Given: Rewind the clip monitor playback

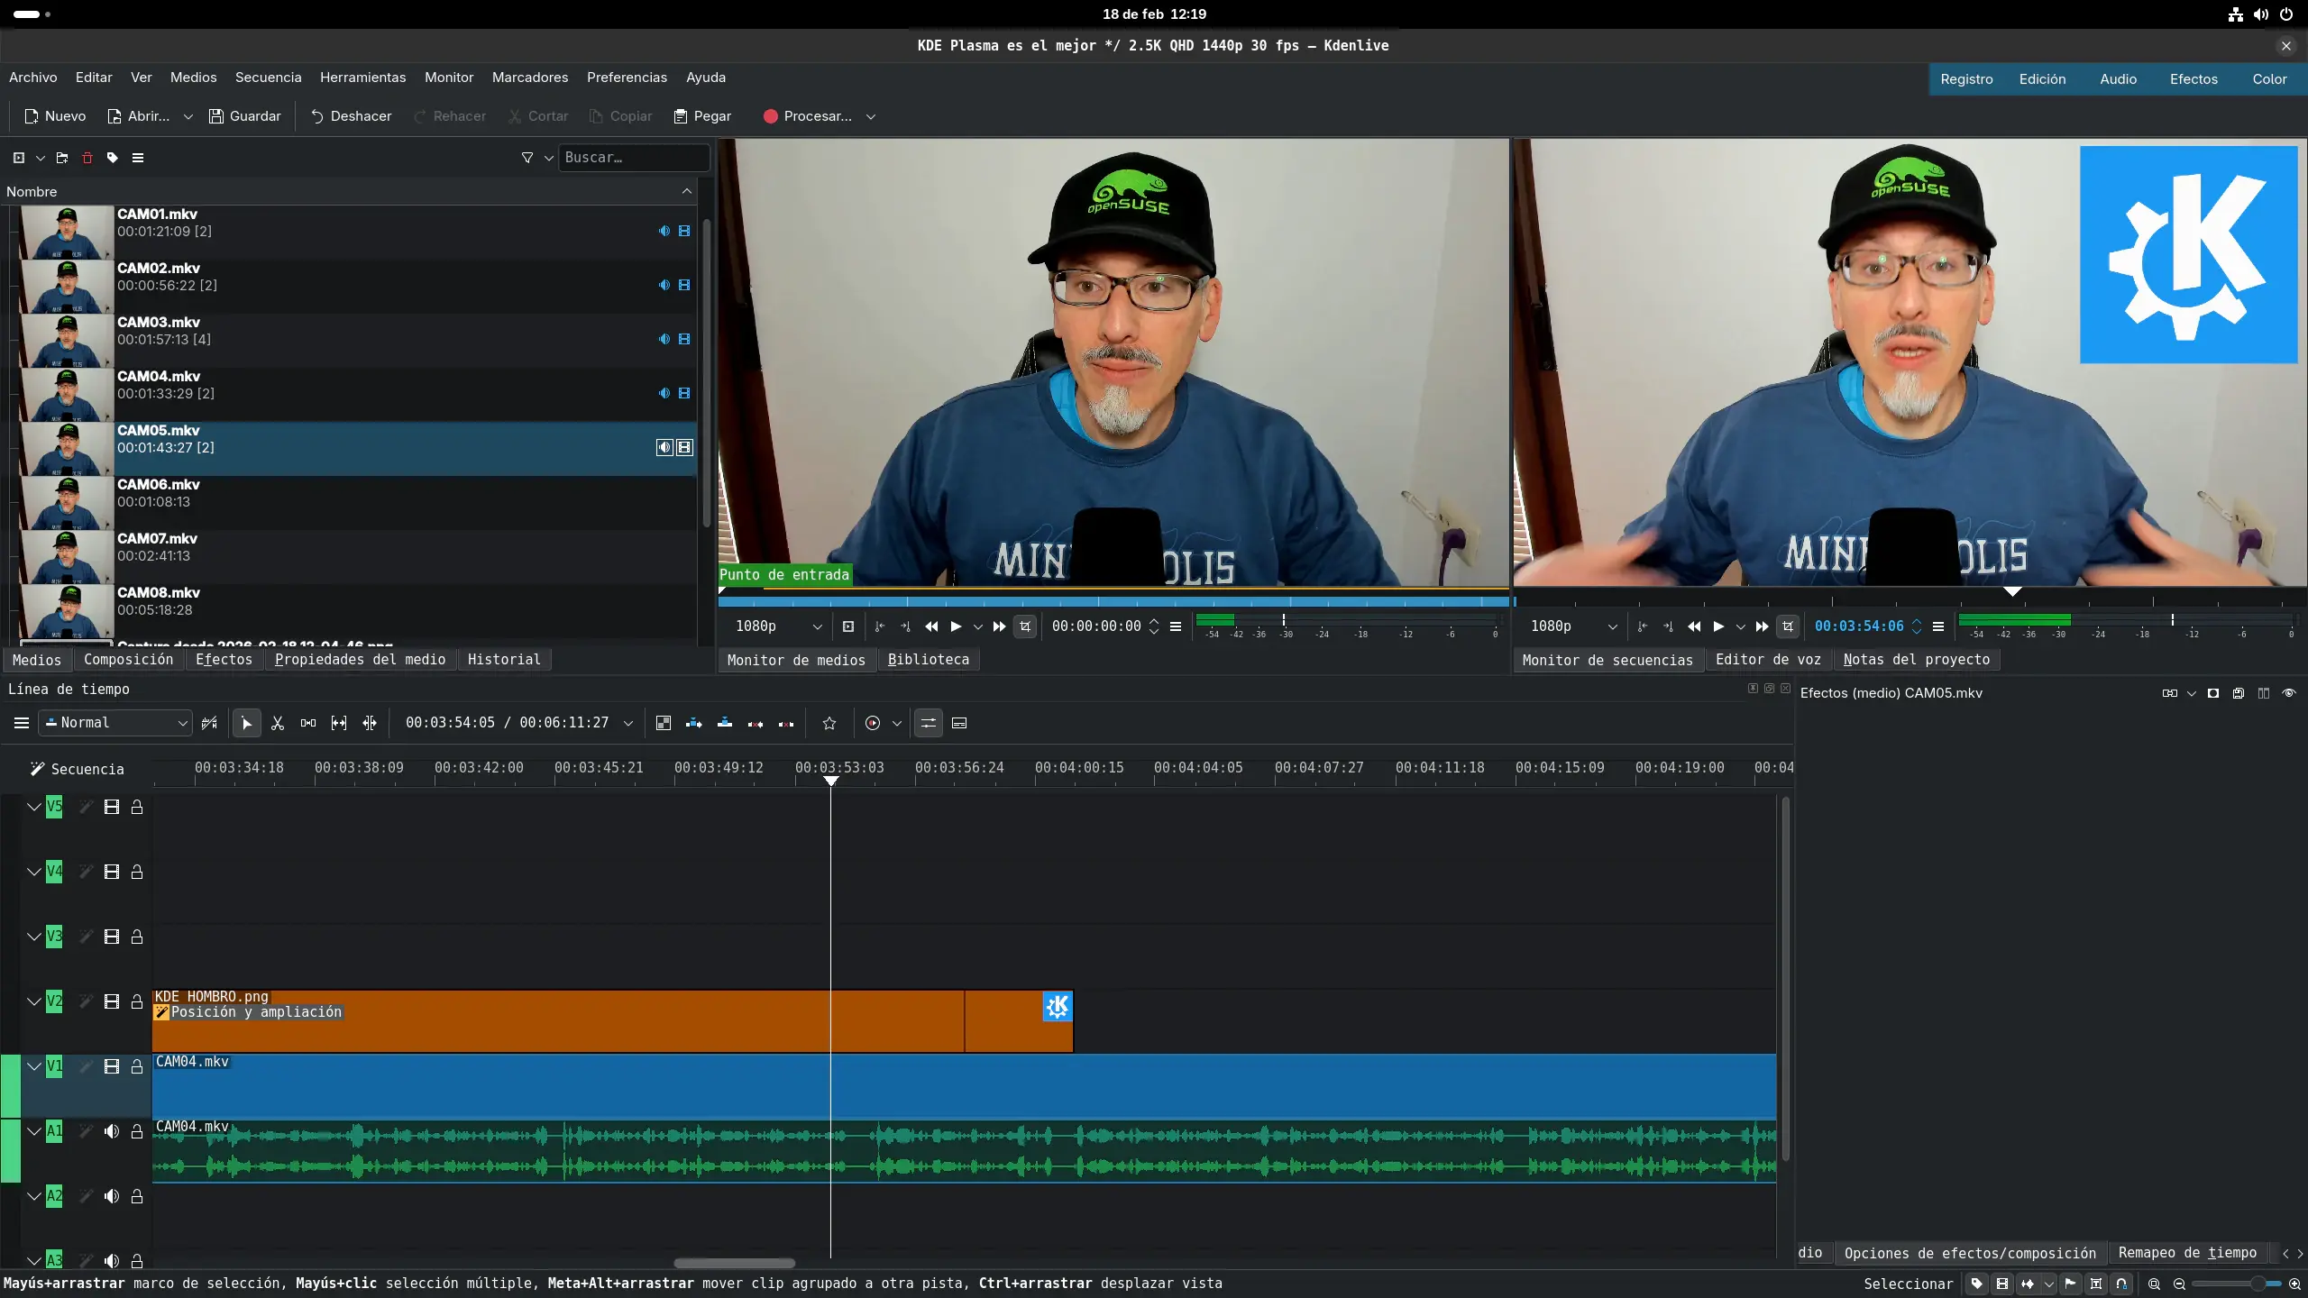Looking at the screenshot, I should click(931, 626).
